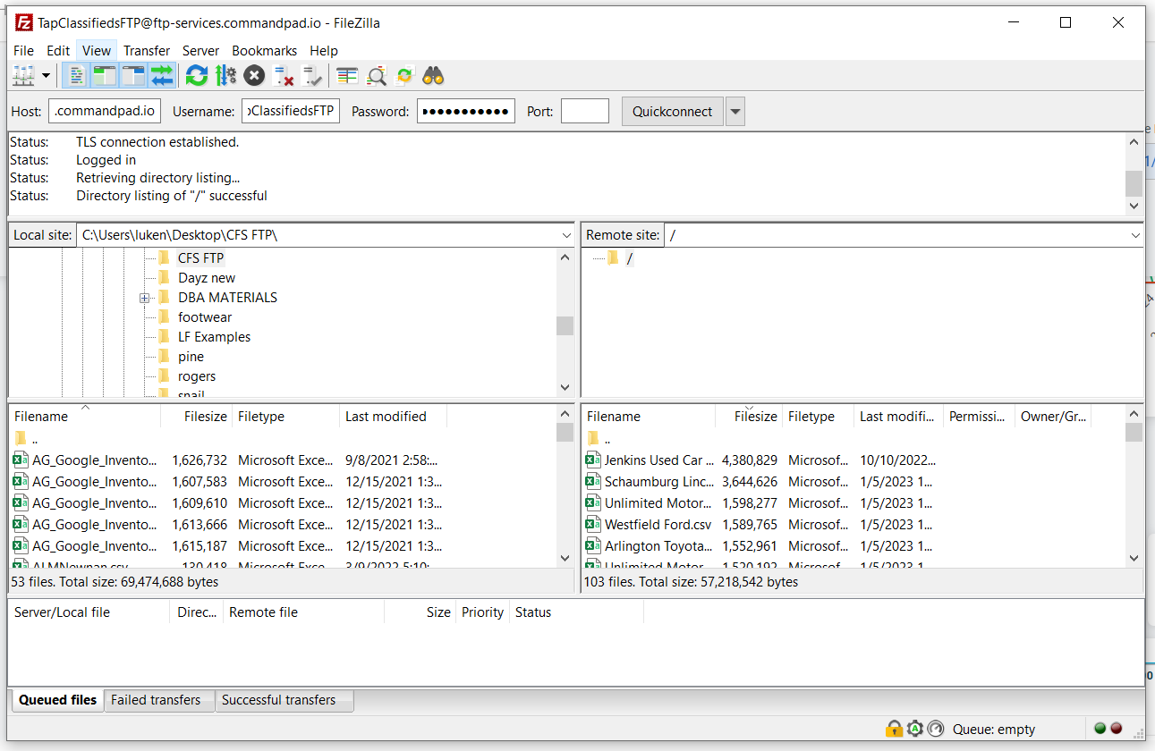Open the Site Manager
1155x751 pixels.
pyautogui.click(x=24, y=76)
